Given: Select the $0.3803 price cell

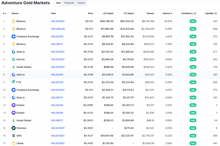Looking at the screenshot, I should point(88,120).
